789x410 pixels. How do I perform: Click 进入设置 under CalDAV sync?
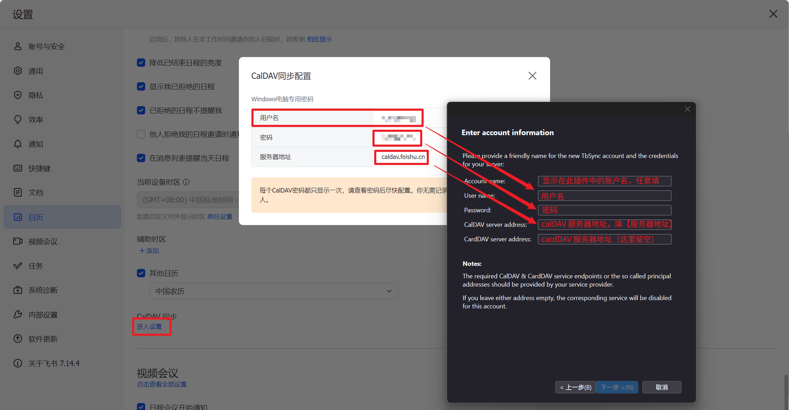[149, 327]
